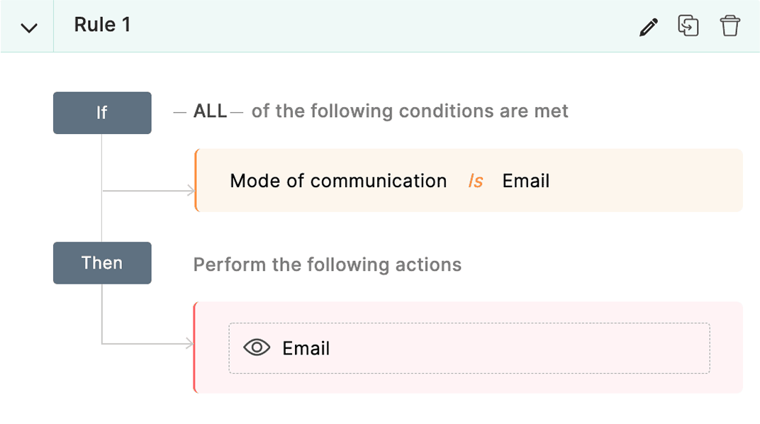
Task: Click the orange accent bar on the condition card
Action: pyautogui.click(x=196, y=180)
